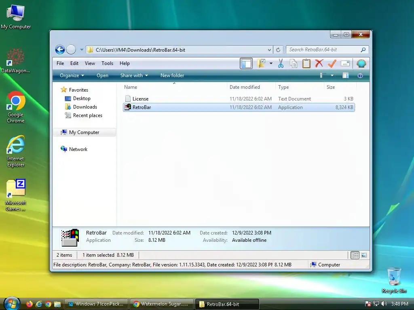Select My Computer in navigation pane
The height and width of the screenshot is (310, 414).
click(x=84, y=132)
